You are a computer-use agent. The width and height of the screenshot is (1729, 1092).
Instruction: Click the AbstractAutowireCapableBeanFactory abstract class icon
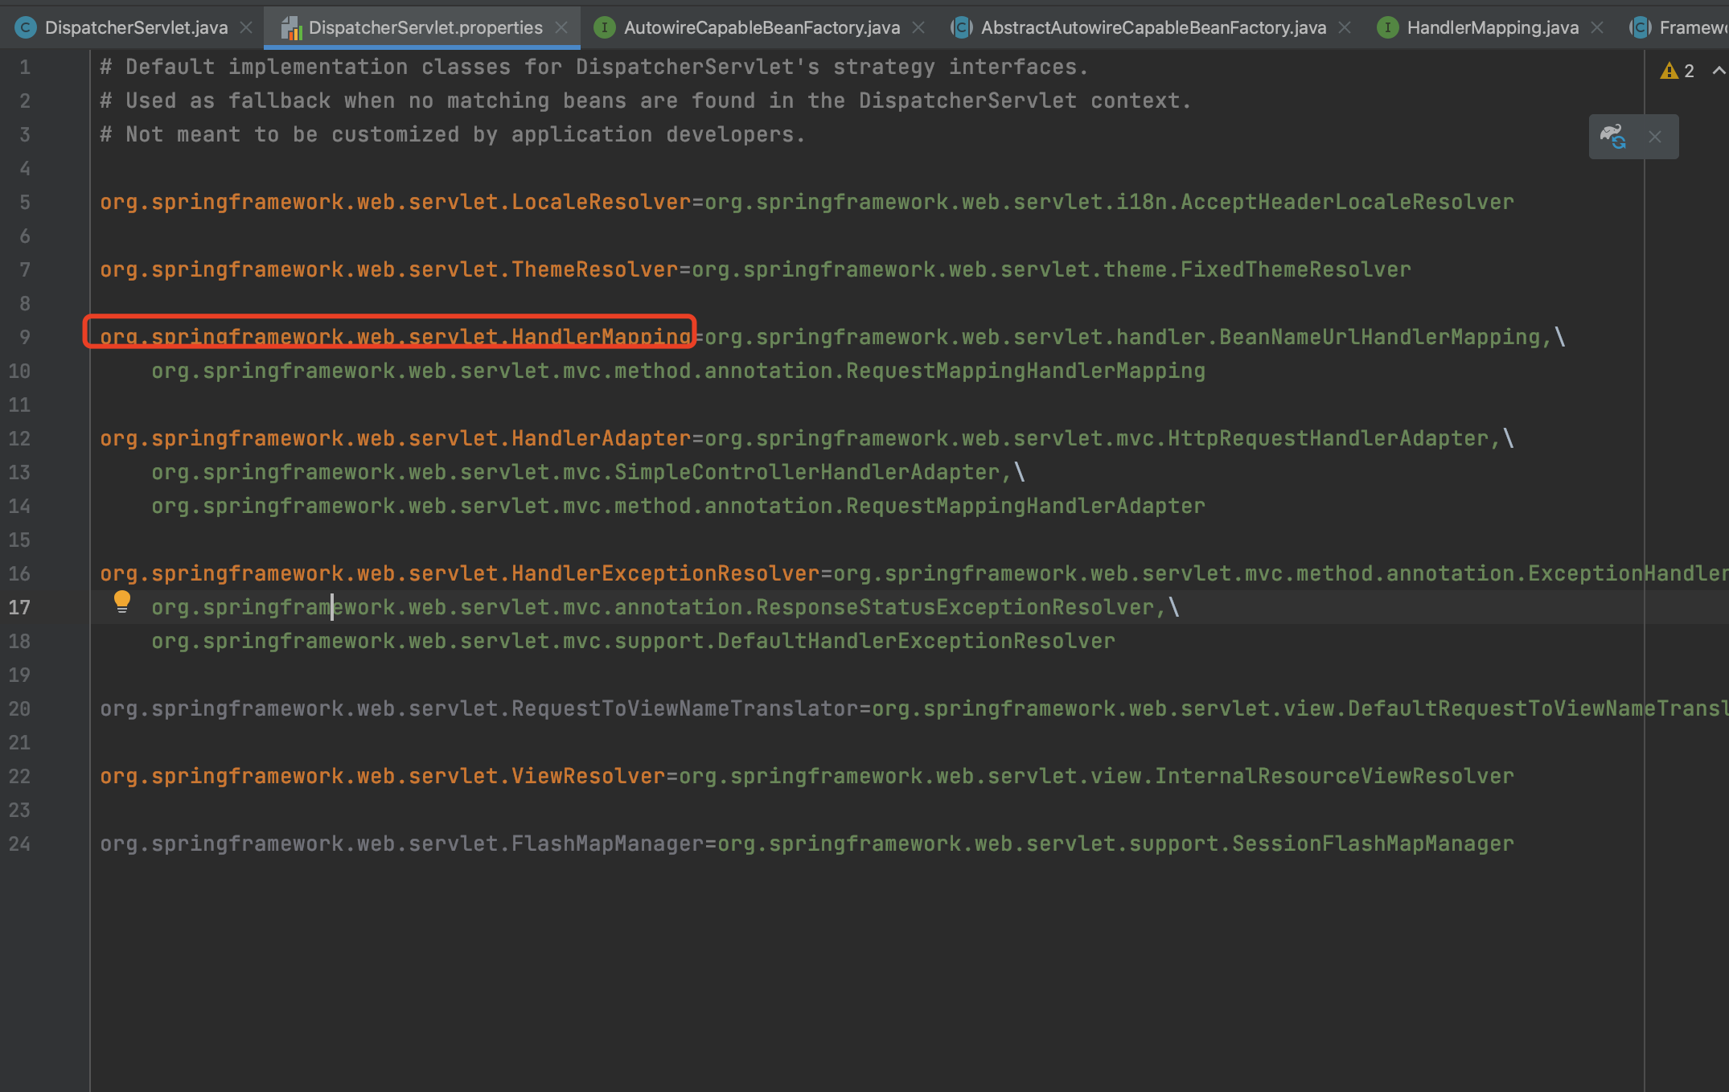(x=961, y=27)
